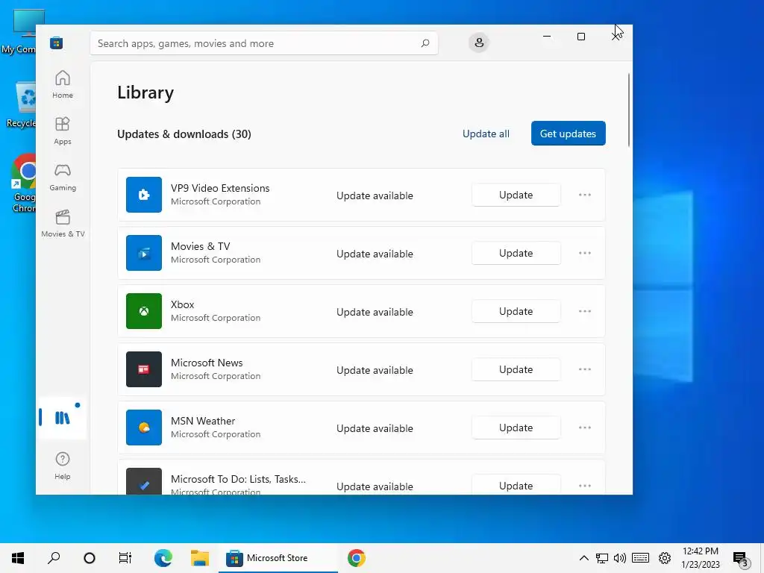Click the Movies & TV app tile icon
Screen dimensions: 764x573
coord(144,253)
